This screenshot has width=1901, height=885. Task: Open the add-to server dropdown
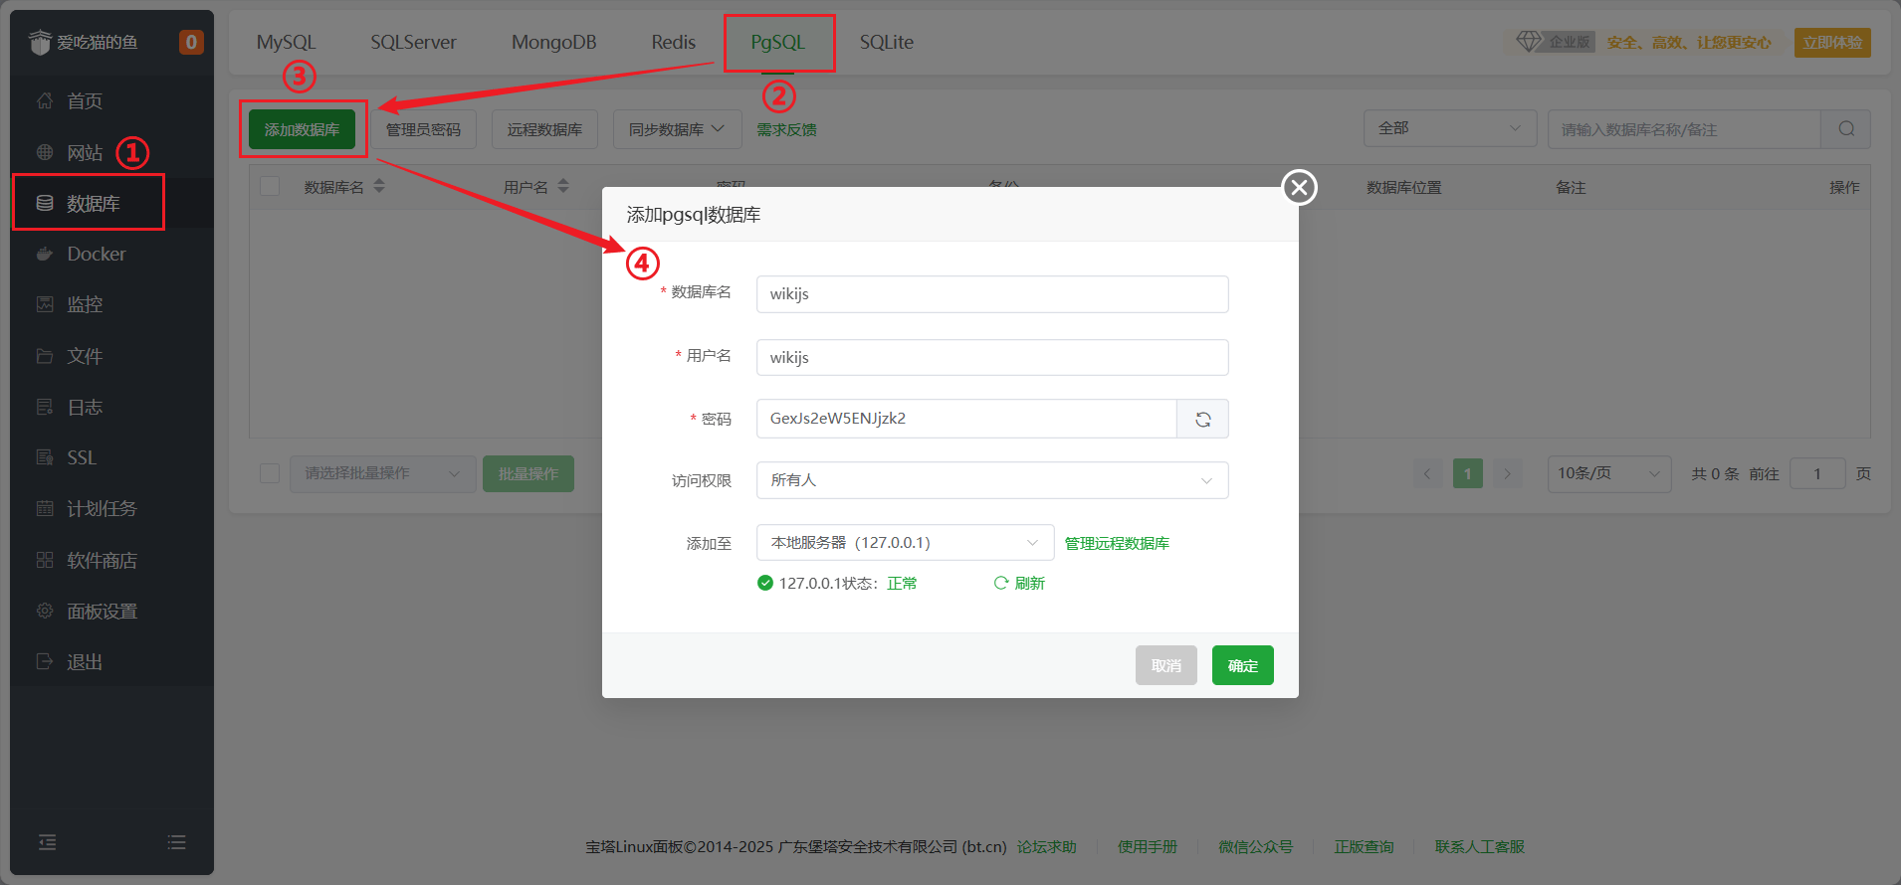904,543
